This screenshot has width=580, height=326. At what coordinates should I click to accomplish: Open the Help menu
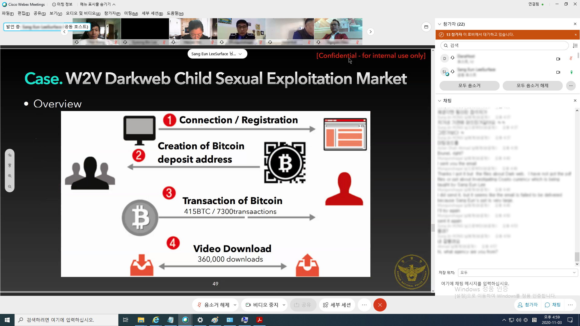point(175,13)
